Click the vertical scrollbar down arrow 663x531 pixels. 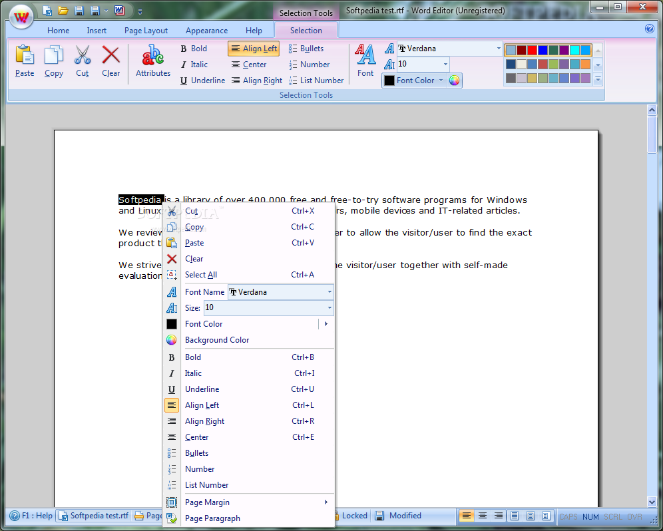click(x=652, y=502)
